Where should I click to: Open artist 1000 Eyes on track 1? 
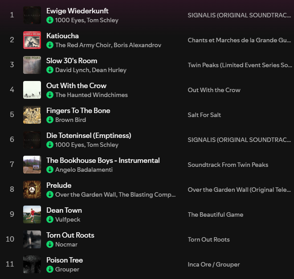point(69,20)
